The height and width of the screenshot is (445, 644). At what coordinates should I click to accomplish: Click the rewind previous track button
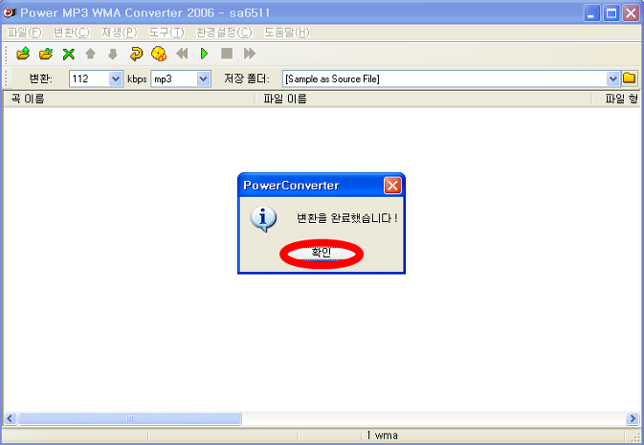pyautogui.click(x=182, y=54)
